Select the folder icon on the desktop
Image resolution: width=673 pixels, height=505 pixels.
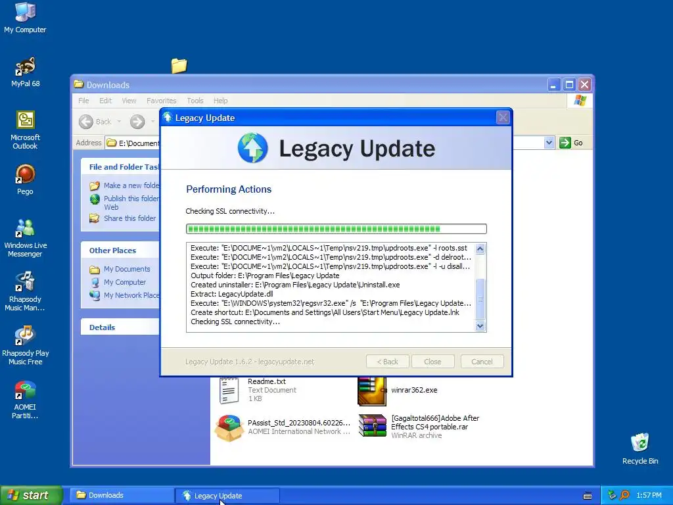179,65
